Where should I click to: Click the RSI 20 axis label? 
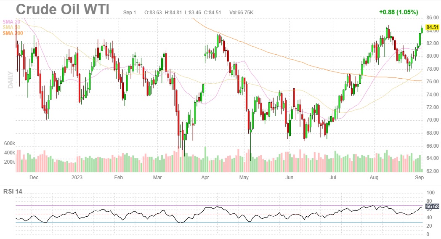[x=430, y=226]
